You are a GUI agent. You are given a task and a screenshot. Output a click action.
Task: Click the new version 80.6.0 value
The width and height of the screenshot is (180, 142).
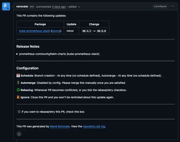tap(102, 31)
